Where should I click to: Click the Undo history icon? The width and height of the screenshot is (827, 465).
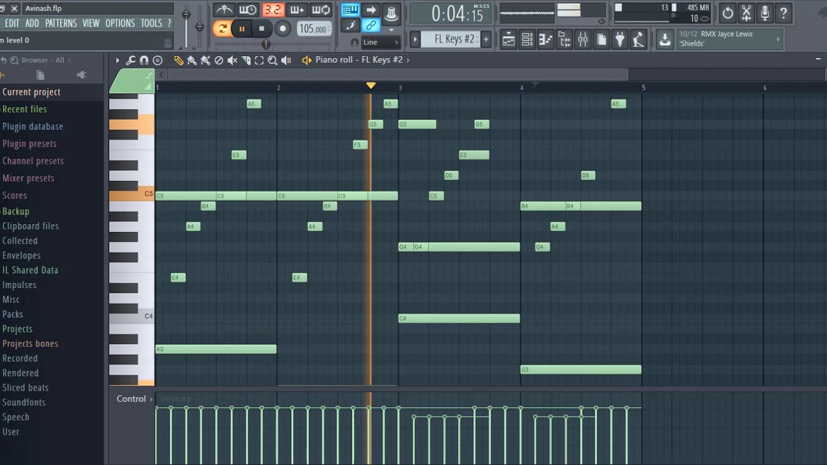(728, 12)
